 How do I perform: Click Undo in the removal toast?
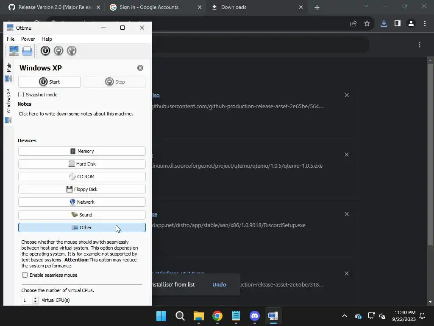(219, 285)
